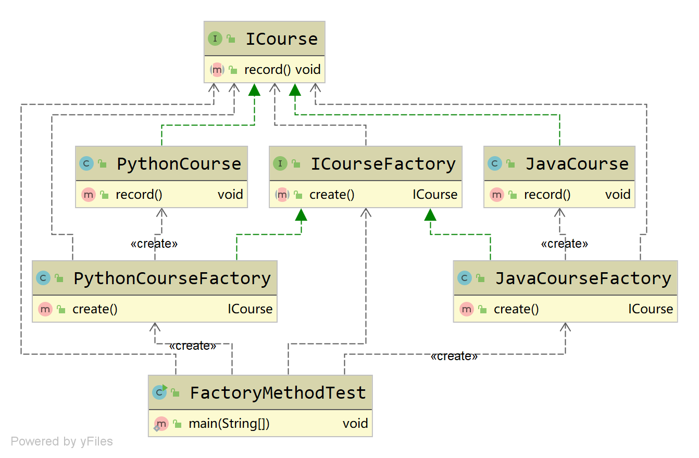The image size is (699, 458).
Task: Click the record() method text in JavaCourse
Action: pos(547,195)
